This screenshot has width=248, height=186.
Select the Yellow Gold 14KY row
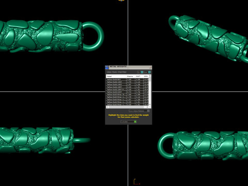tap(128, 84)
